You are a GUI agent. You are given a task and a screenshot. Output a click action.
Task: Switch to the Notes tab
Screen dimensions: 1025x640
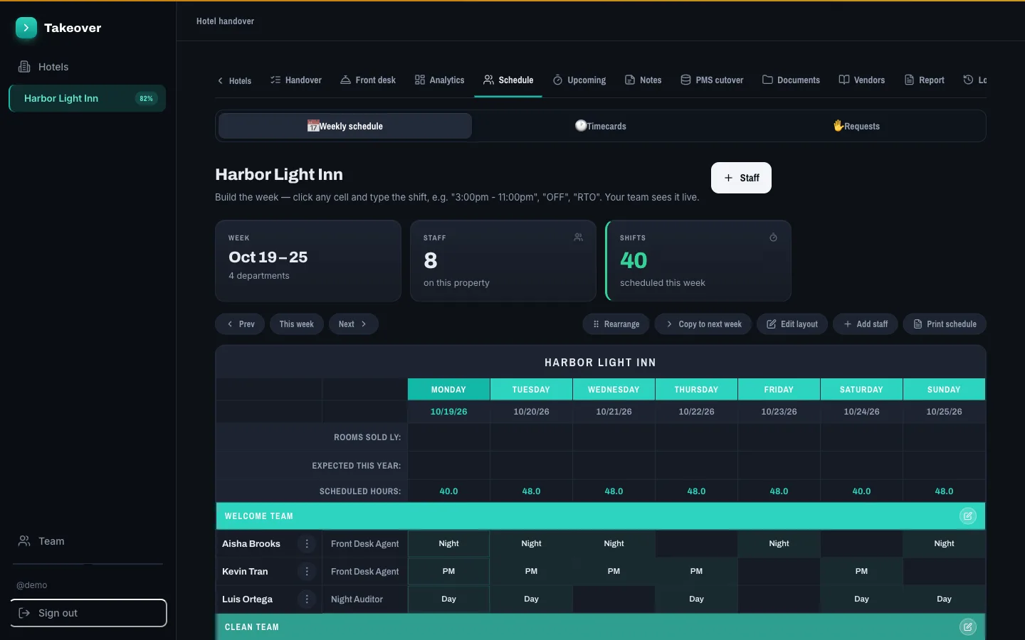tap(643, 80)
